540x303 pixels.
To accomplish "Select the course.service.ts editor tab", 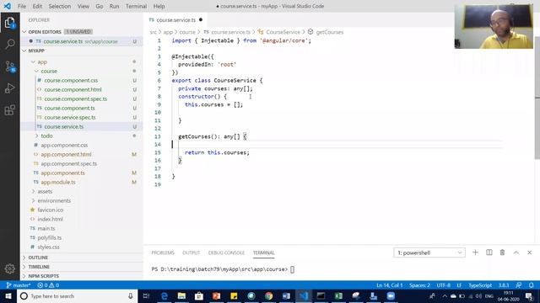I will tap(175, 20).
